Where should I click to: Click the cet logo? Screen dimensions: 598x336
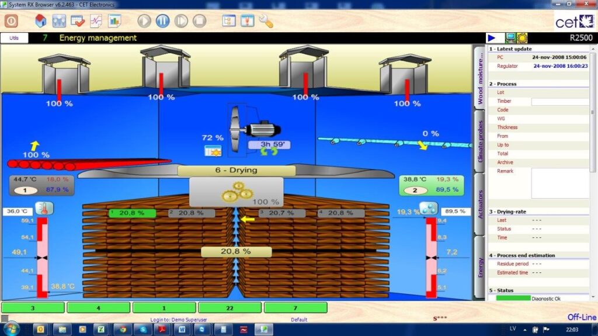(575, 22)
